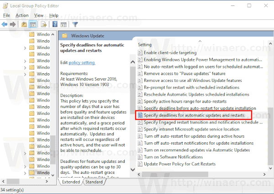This screenshot has height=194, width=274.
Task: Select No auto-restart with logged on users policy
Action: [x=203, y=66]
